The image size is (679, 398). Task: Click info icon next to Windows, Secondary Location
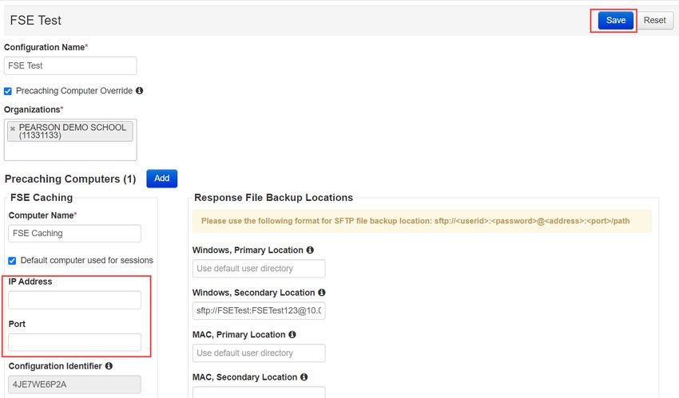(322, 292)
